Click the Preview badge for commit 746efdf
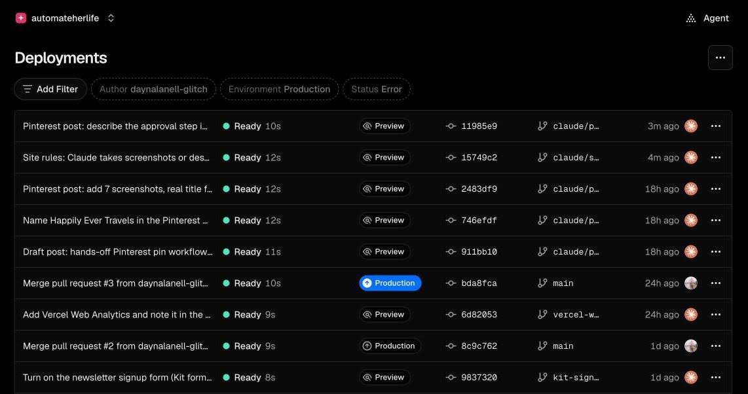Screen dimensions: 748x394 point(384,221)
